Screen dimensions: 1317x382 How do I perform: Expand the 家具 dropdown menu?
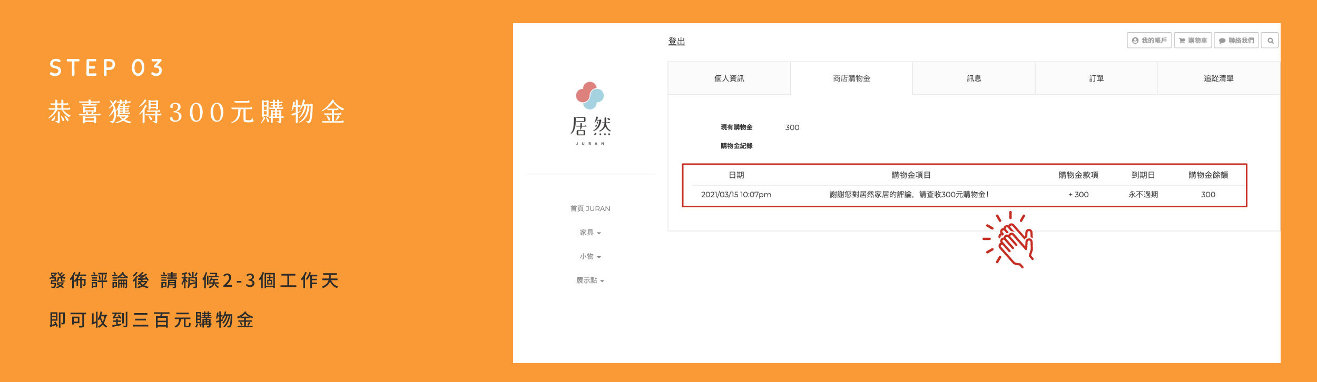(x=590, y=233)
